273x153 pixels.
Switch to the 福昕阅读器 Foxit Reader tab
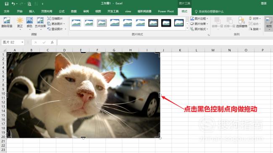pos(144,11)
